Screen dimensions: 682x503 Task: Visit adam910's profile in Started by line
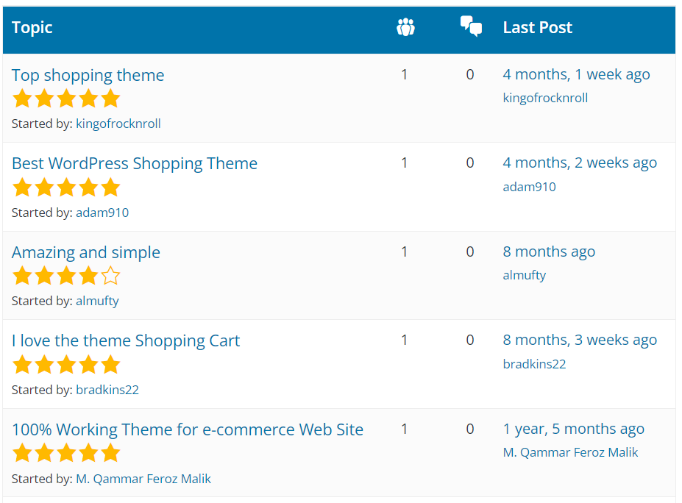pos(102,213)
